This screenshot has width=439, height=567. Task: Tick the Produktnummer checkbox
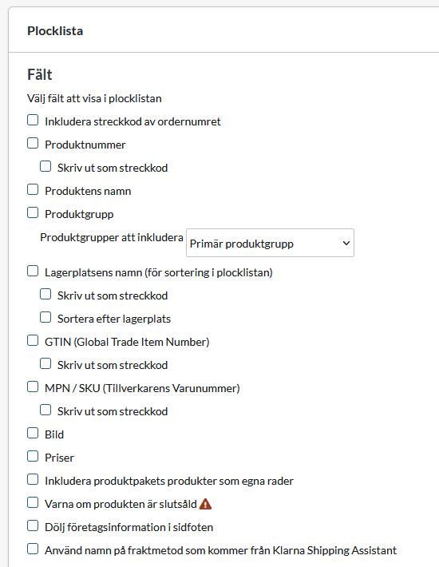33,143
